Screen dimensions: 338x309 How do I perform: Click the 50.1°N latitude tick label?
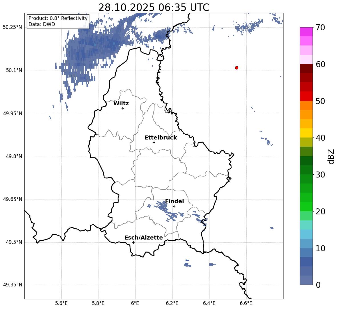coord(14,70)
